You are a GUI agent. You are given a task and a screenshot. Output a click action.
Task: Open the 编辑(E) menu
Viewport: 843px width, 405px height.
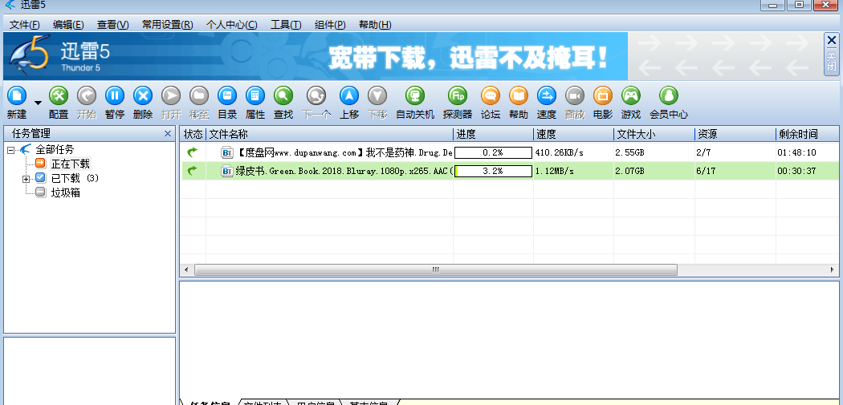coord(68,25)
